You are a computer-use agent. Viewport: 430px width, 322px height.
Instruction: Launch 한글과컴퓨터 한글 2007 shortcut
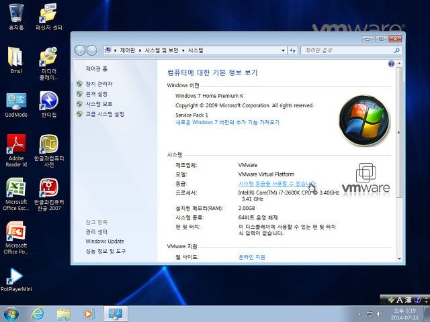point(49,195)
